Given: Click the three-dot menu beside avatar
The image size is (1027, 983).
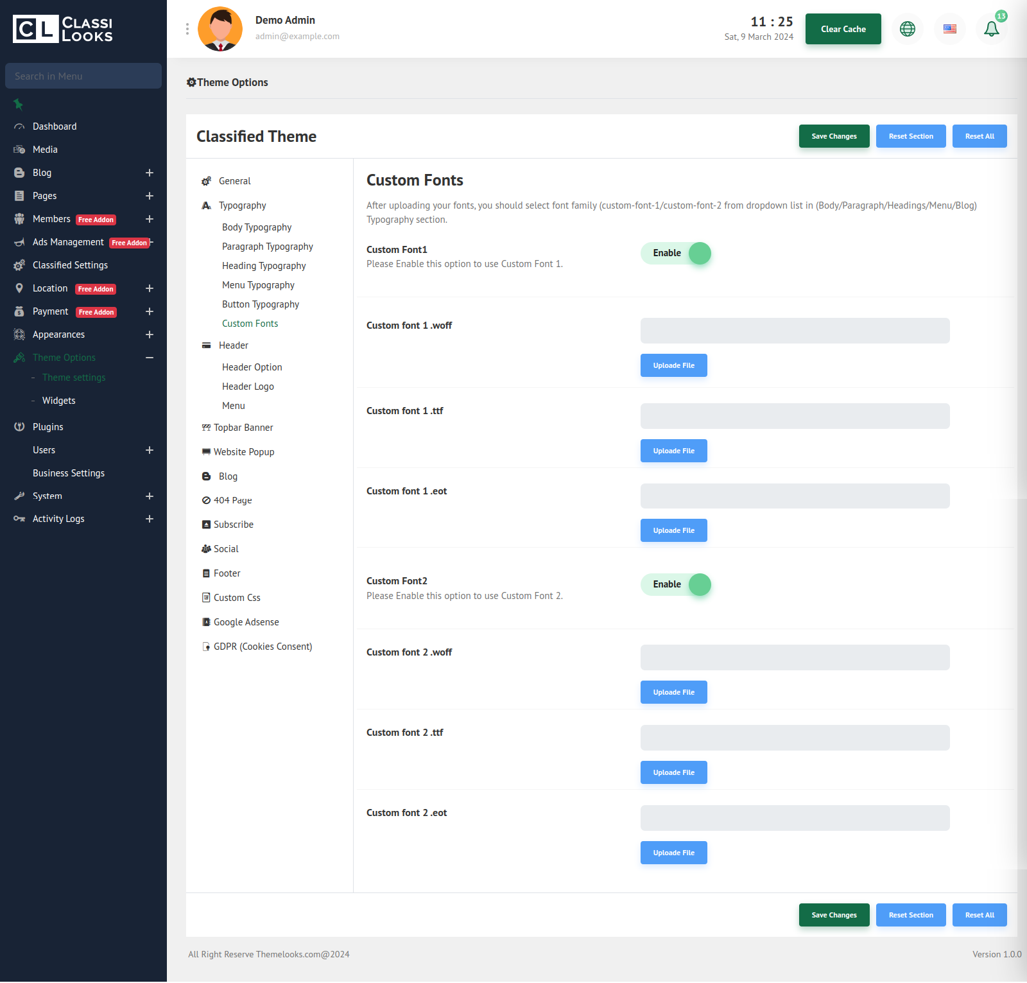Looking at the screenshot, I should pyautogui.click(x=187, y=29).
